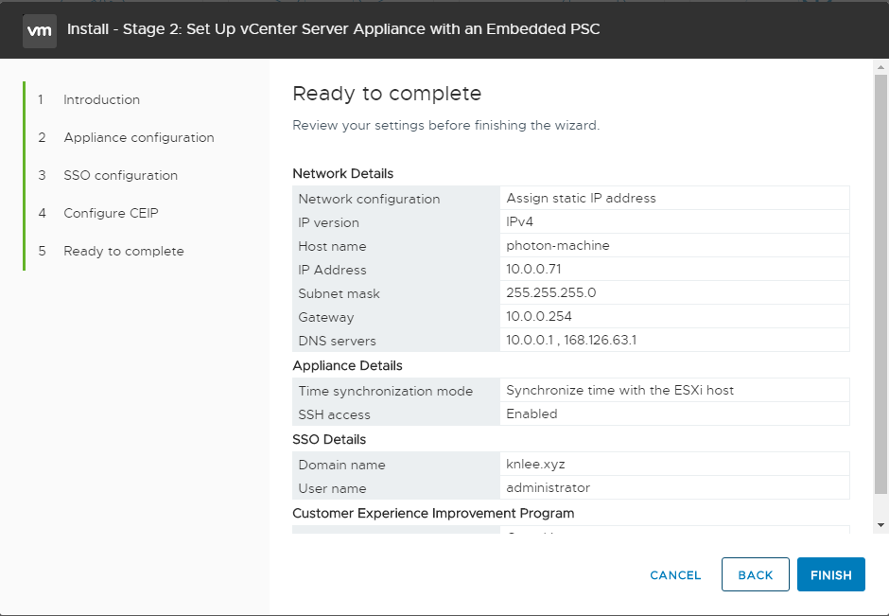
Task: Click 'Synchronize time with the ESXi host'
Action: (620, 390)
